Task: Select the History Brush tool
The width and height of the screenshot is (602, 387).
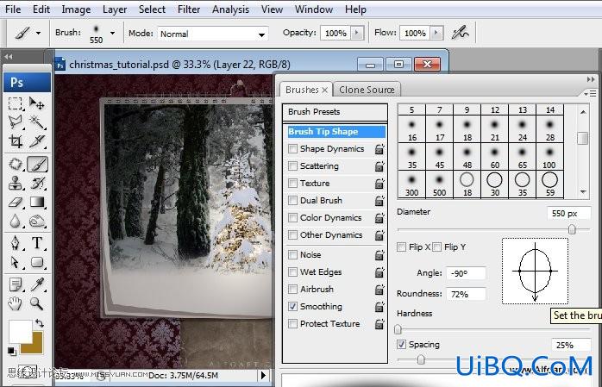Action: click(x=37, y=183)
